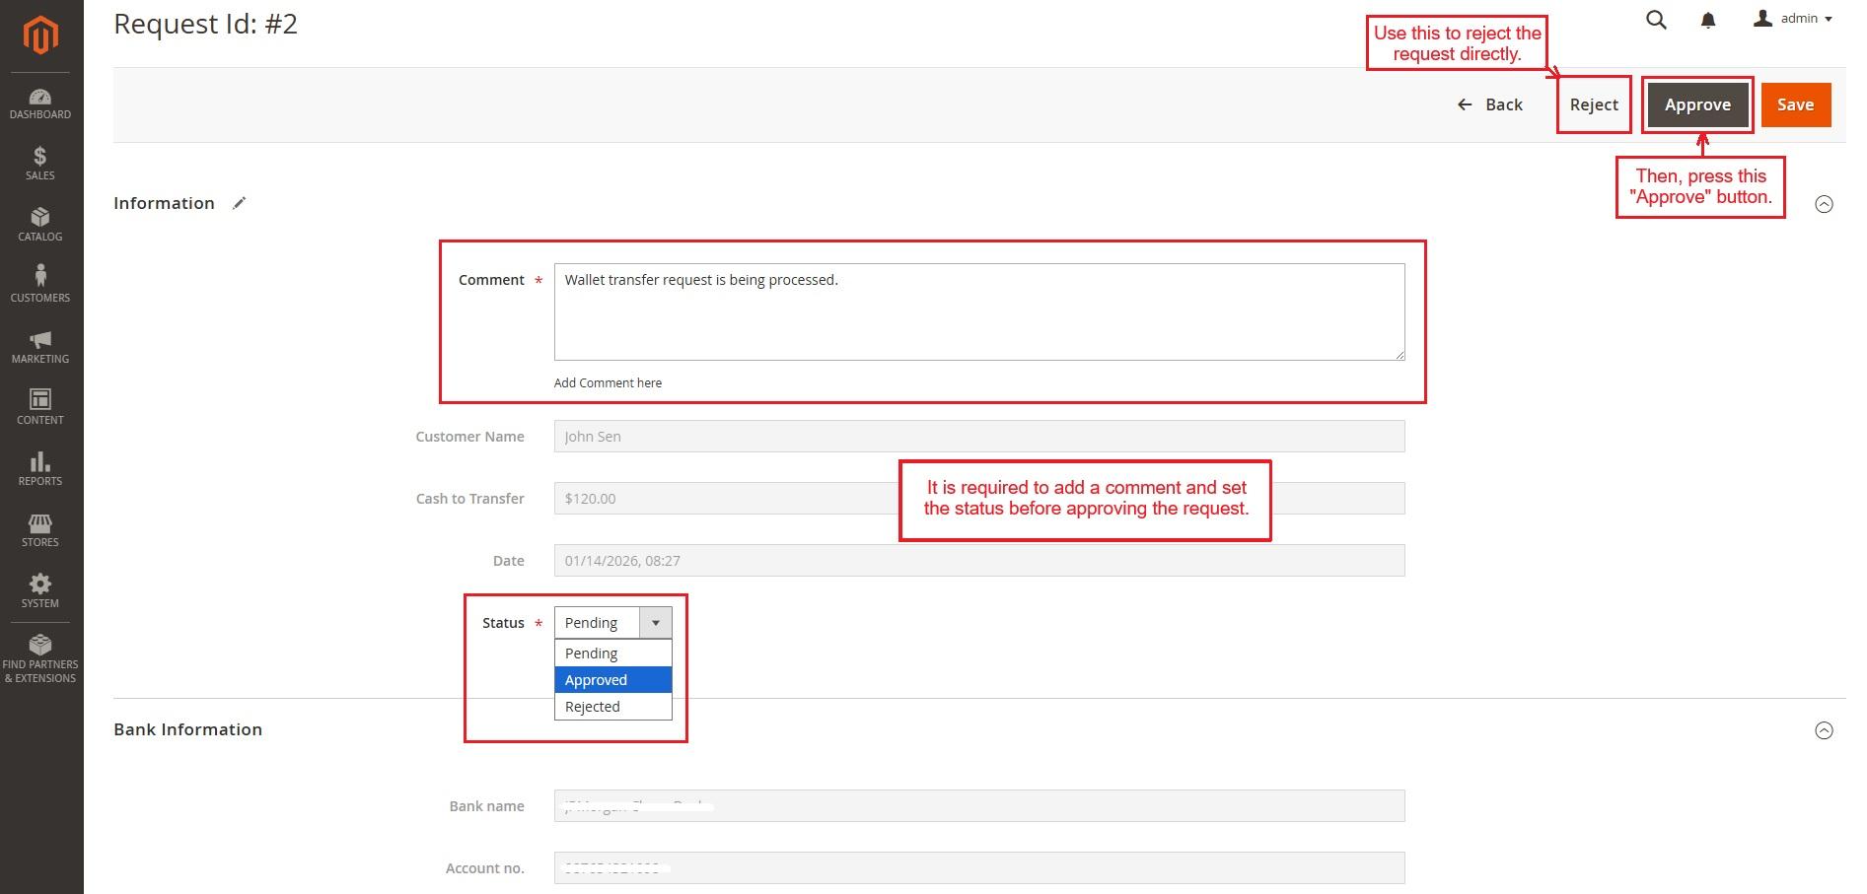The image size is (1867, 894).
Task: Go to Customers in sidebar
Action: 40,285
